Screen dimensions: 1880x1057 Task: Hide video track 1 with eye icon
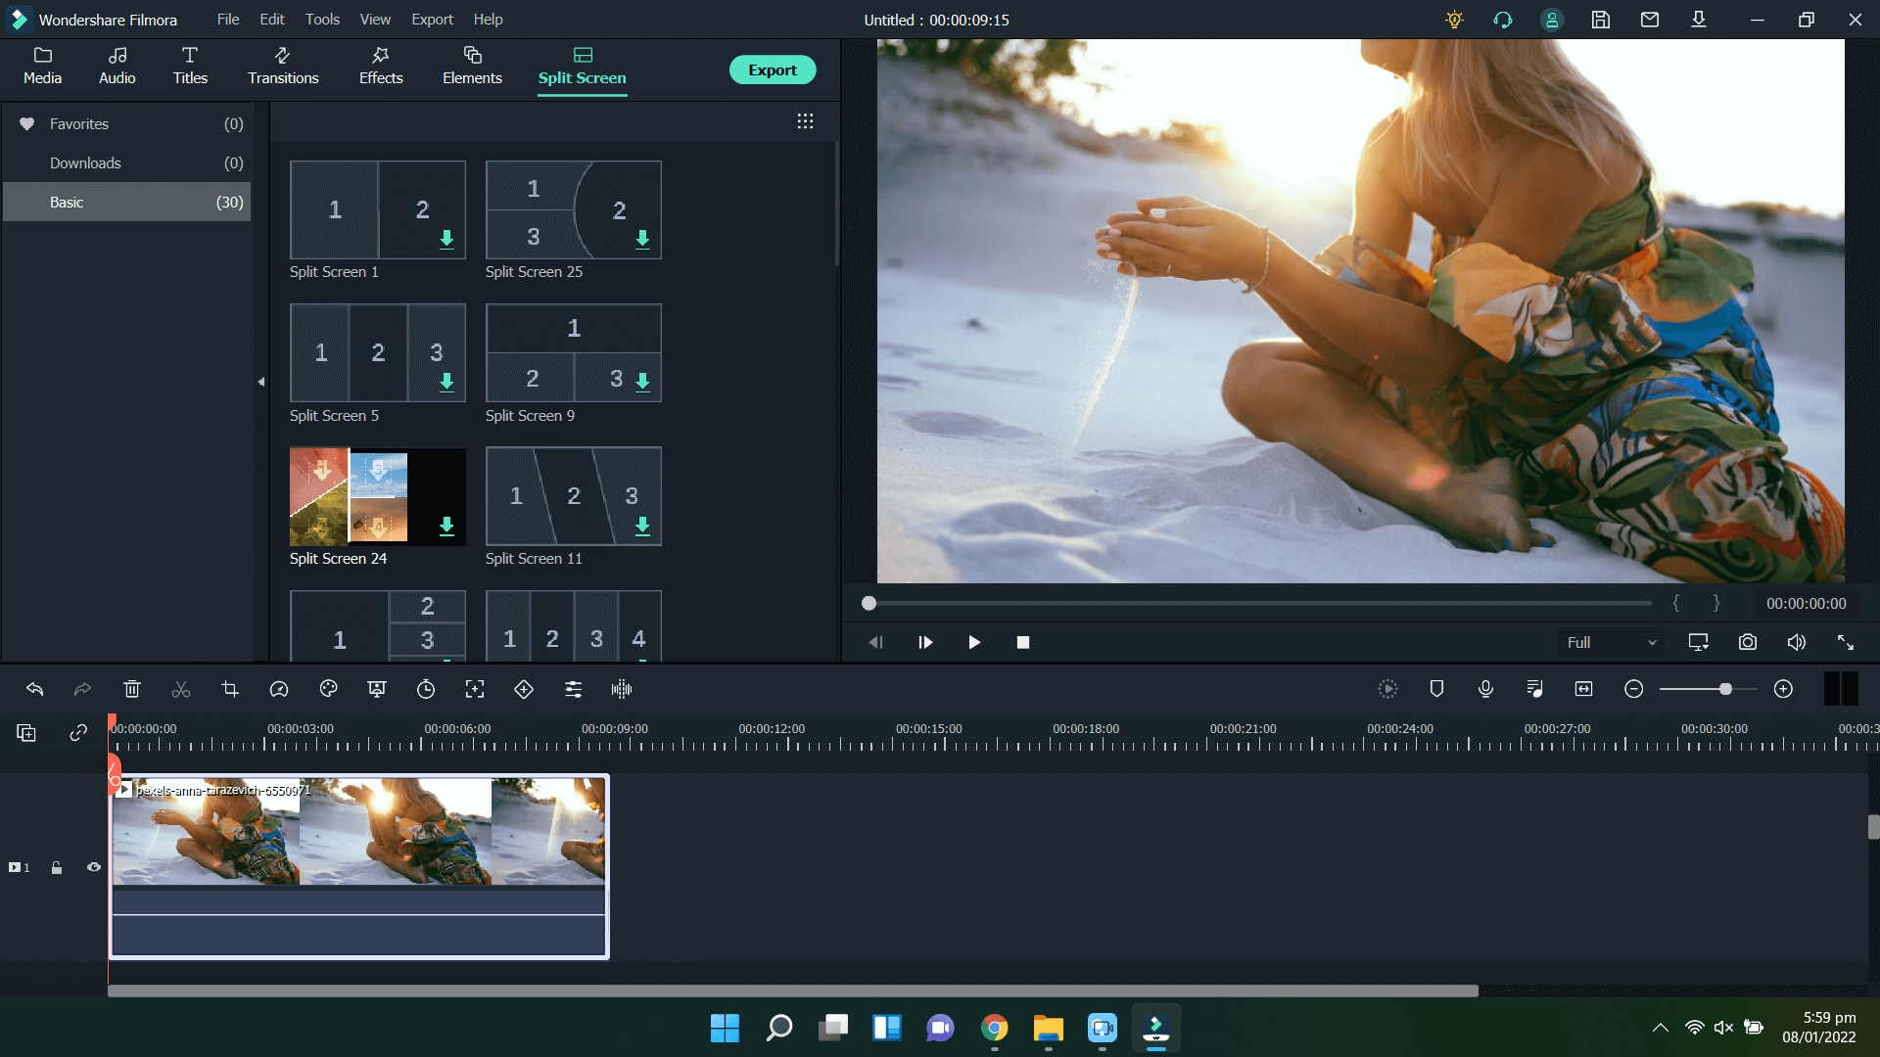[94, 867]
